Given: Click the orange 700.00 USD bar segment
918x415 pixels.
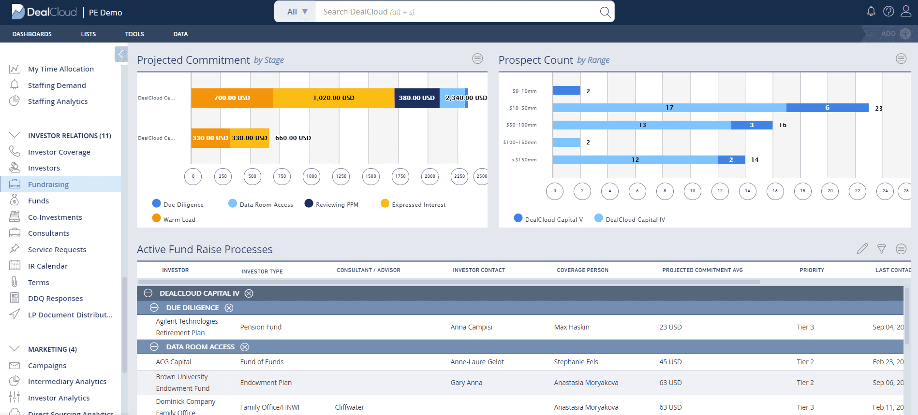Looking at the screenshot, I should point(232,98).
